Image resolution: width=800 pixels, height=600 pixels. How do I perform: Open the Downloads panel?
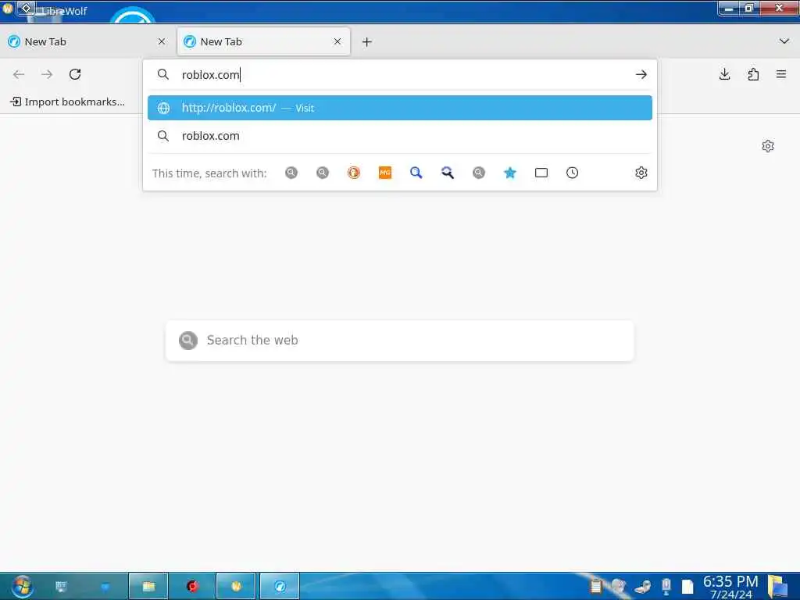point(724,74)
